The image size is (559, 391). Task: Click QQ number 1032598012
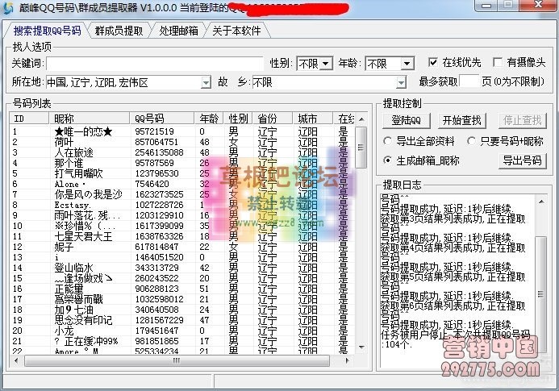[x=159, y=299]
